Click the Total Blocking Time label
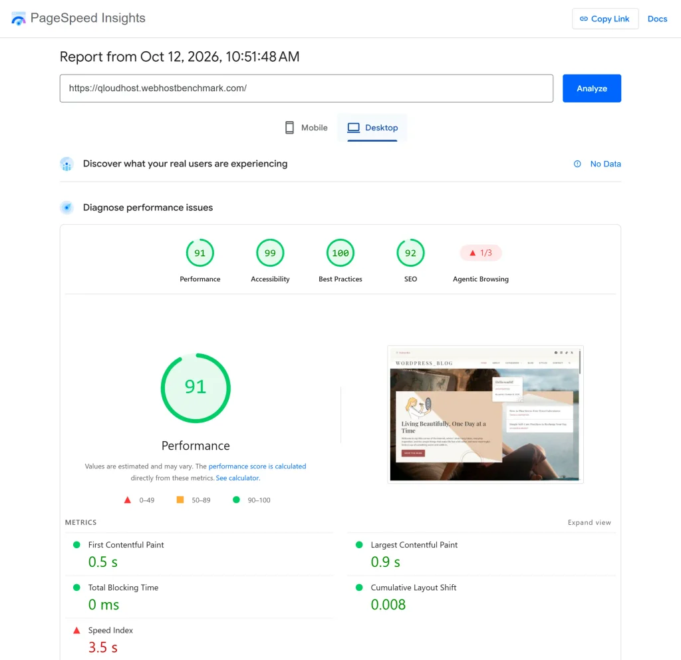The height and width of the screenshot is (660, 681). click(123, 587)
